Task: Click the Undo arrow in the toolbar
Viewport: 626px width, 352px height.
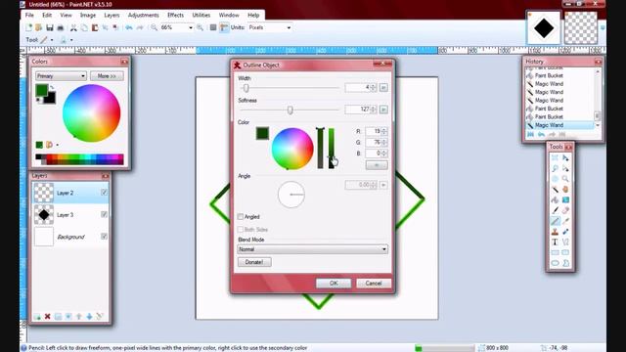Action: pyautogui.click(x=129, y=27)
